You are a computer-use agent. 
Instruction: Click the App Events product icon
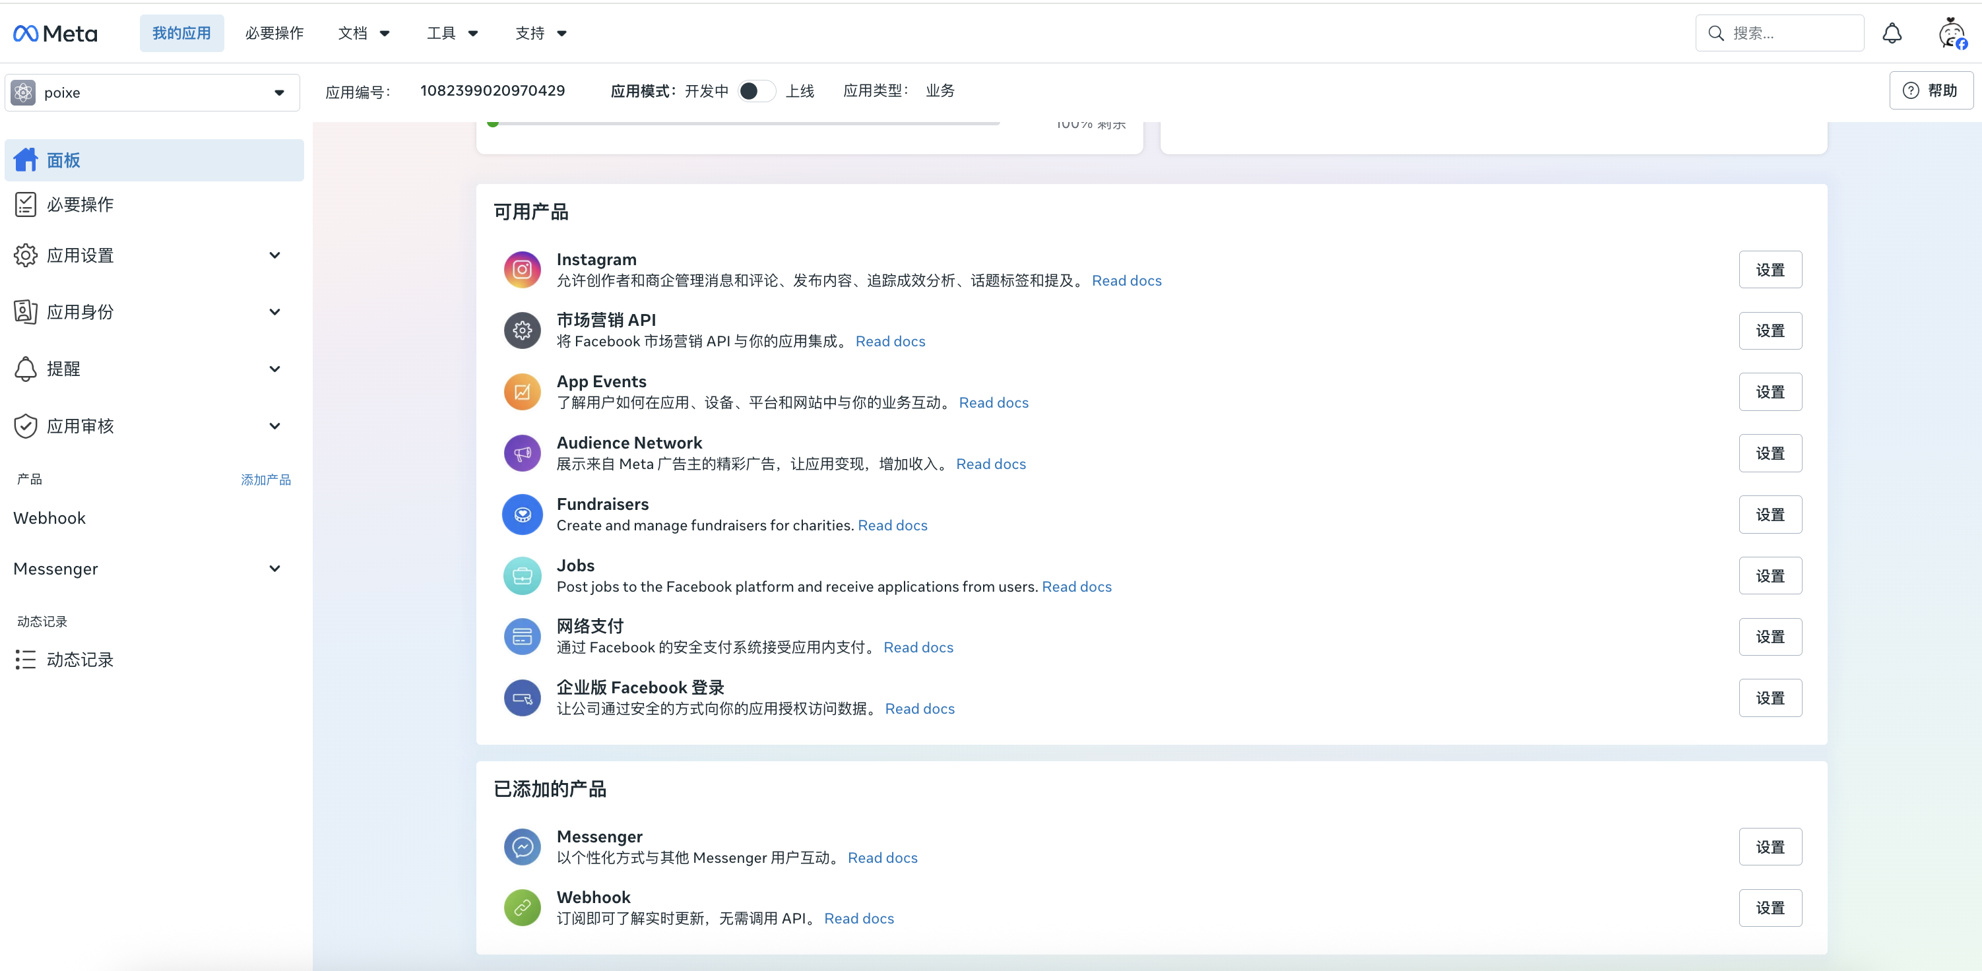click(x=523, y=392)
